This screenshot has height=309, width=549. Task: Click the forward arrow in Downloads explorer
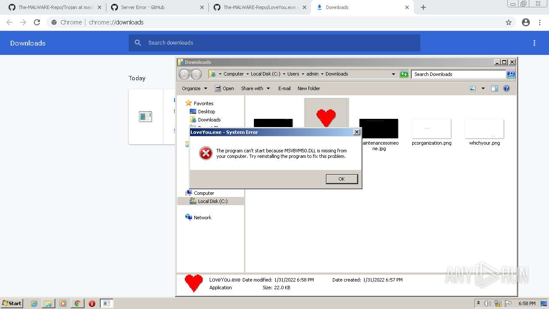[196, 74]
